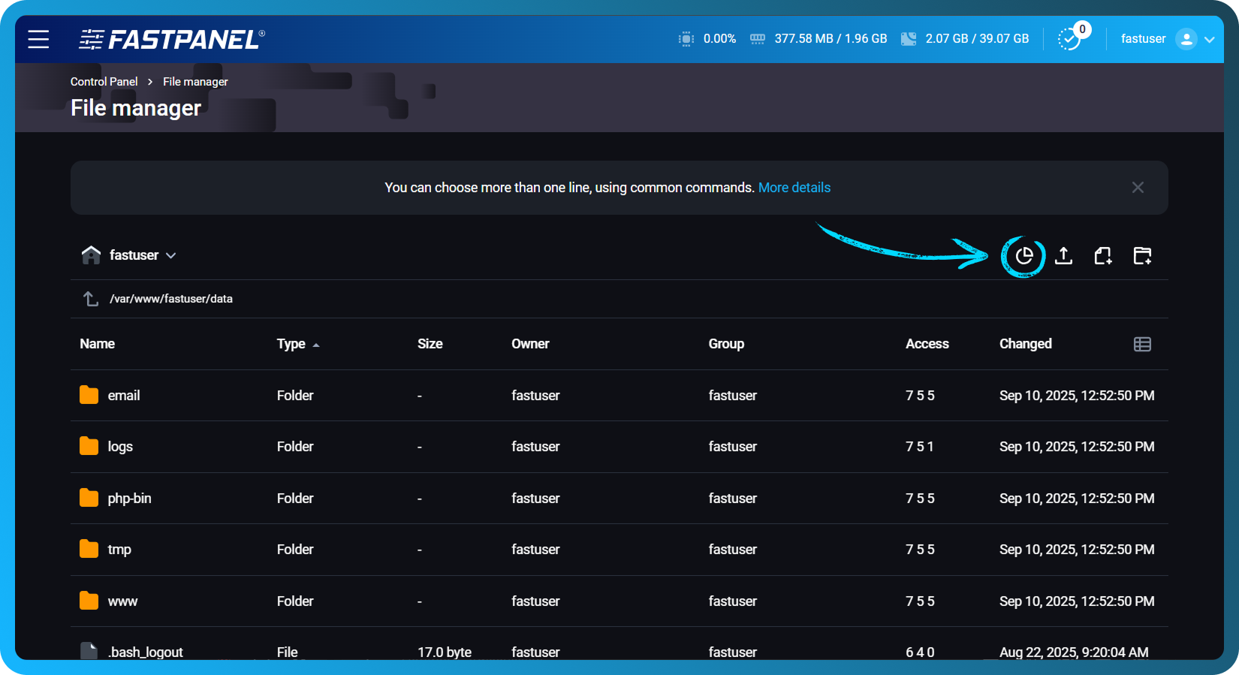This screenshot has height=675, width=1239.
Task: Click the upload file icon
Action: click(x=1063, y=256)
